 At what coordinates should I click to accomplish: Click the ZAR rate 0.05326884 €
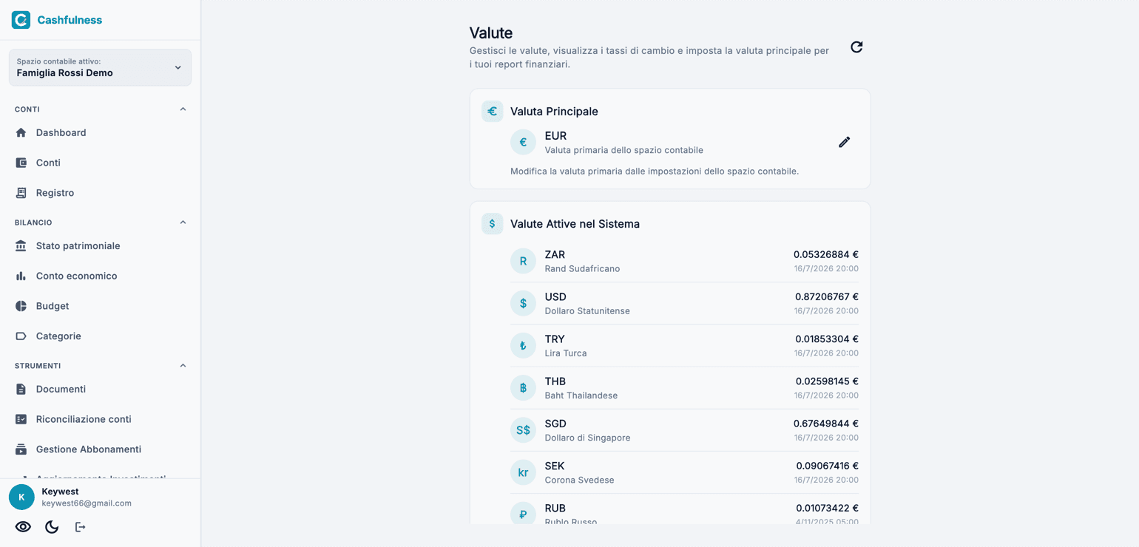pos(826,254)
